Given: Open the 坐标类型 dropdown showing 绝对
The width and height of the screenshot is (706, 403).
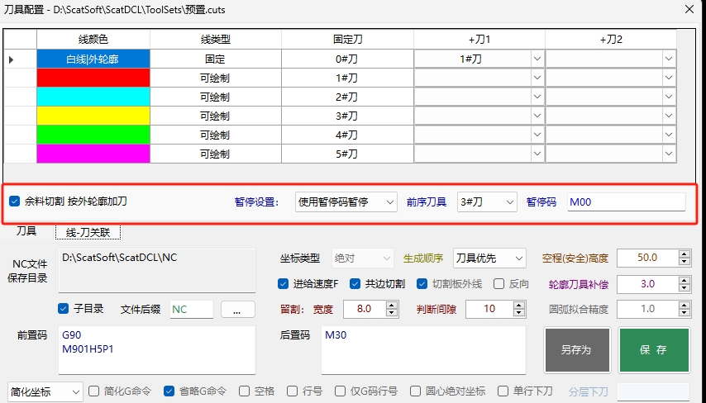Looking at the screenshot, I should click(362, 258).
